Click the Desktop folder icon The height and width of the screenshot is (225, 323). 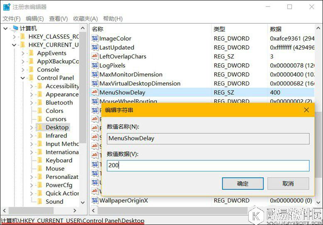coord(40,127)
